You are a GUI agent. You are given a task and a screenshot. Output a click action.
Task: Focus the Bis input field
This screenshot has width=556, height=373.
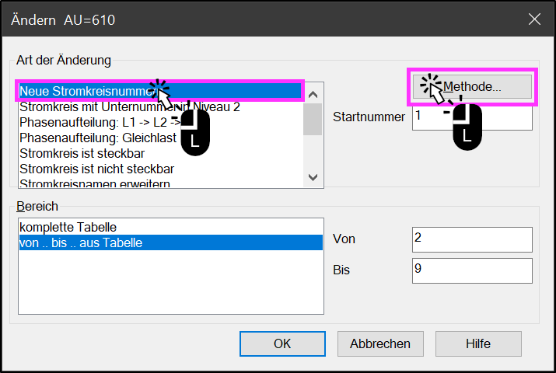[471, 270]
